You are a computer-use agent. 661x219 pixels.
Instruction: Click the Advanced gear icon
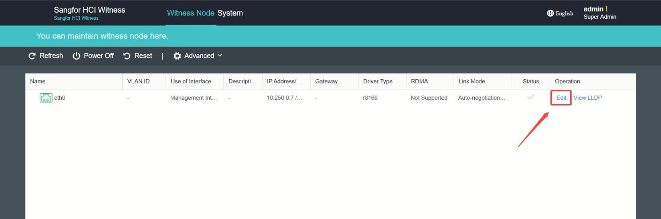coord(177,56)
